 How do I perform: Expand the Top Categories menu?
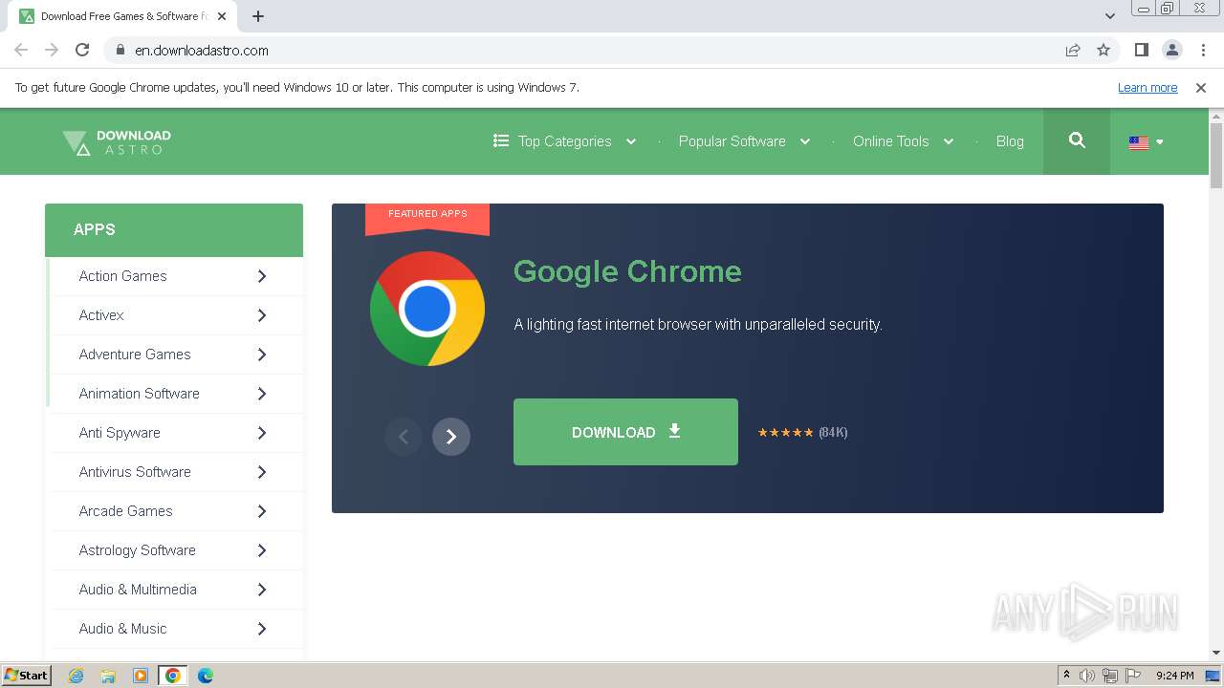click(564, 141)
